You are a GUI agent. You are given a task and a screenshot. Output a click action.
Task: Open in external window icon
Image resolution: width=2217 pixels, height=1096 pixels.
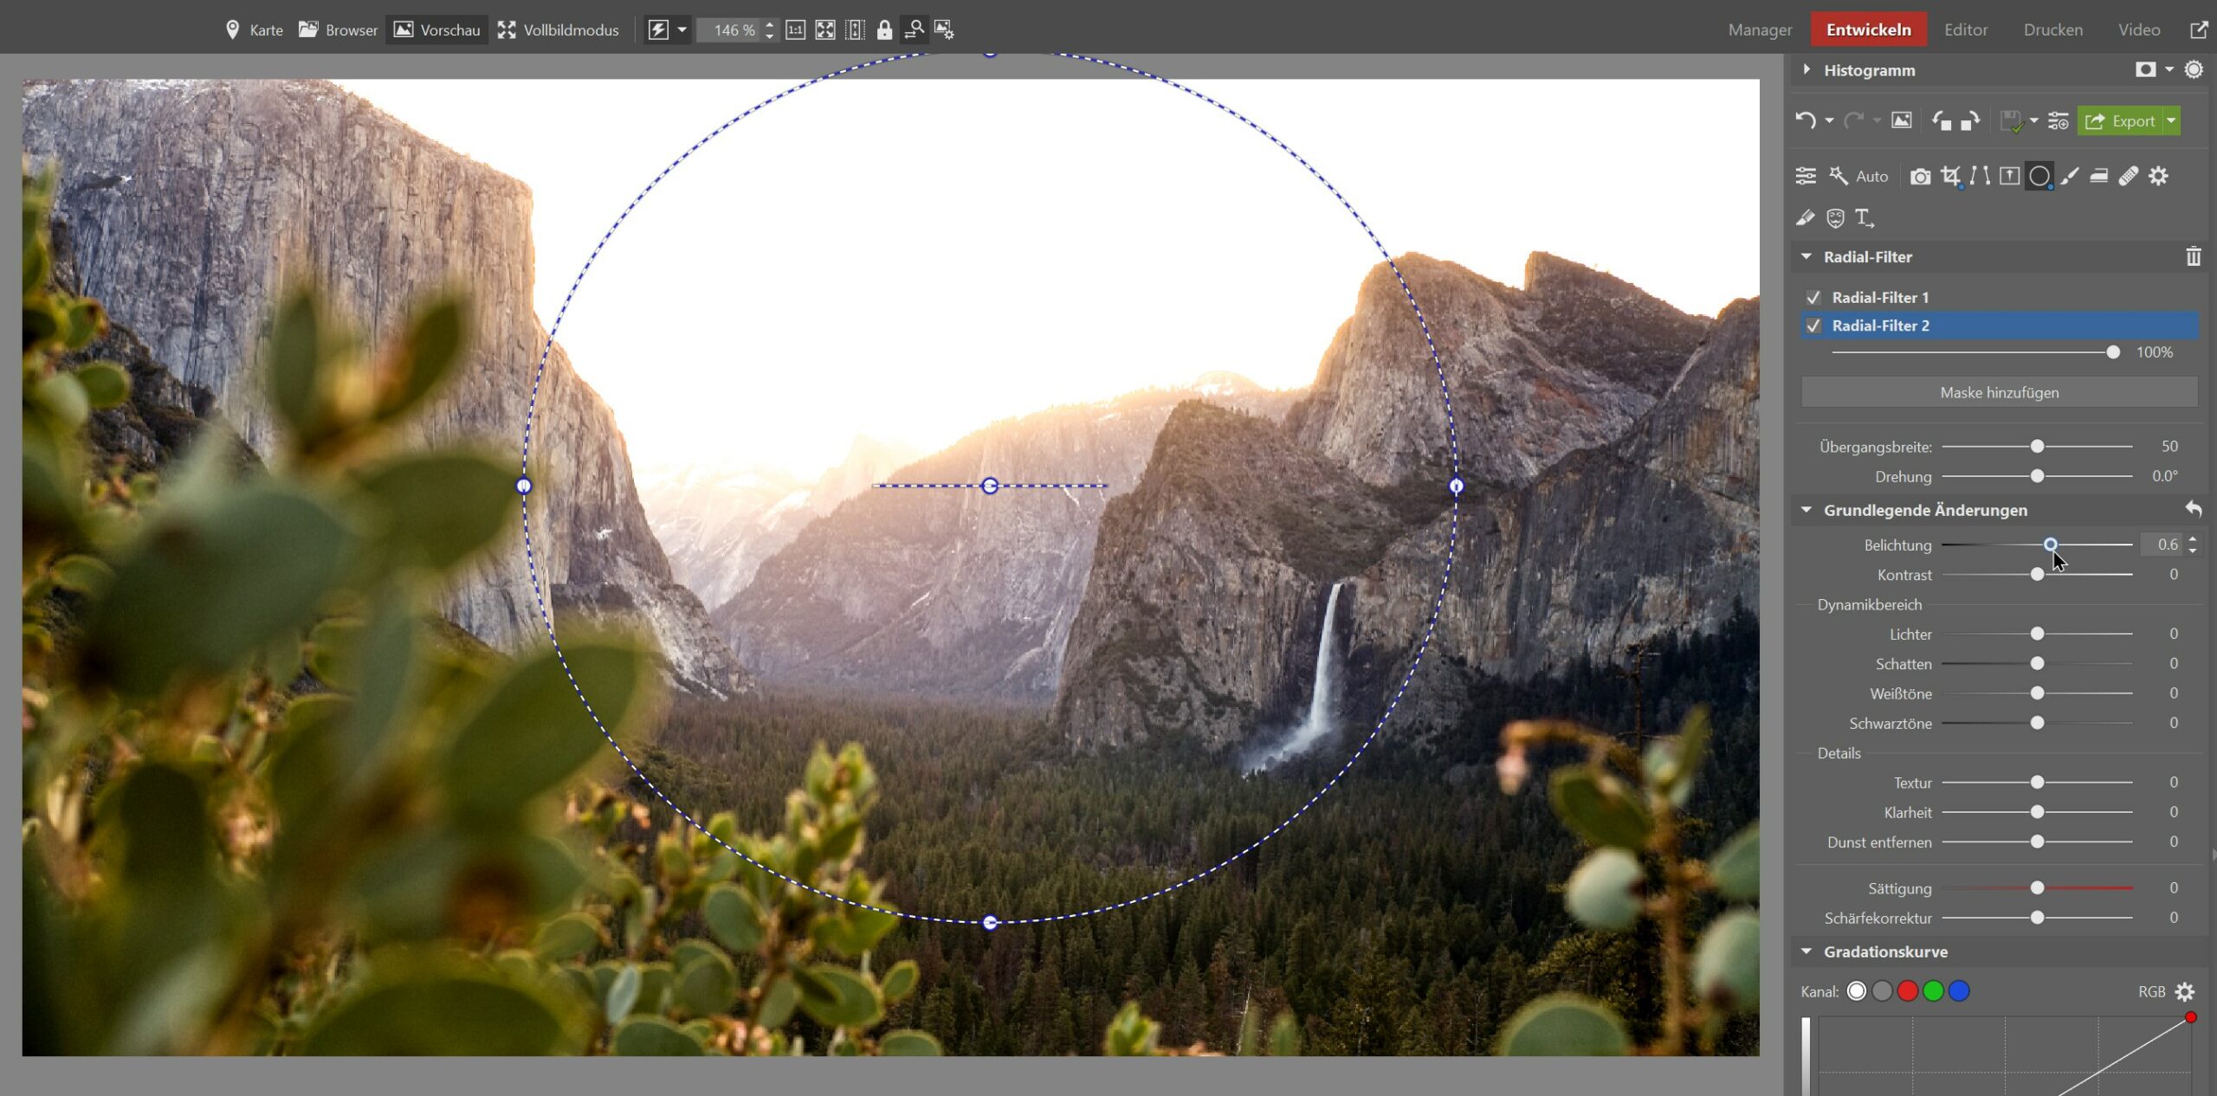tap(2199, 30)
